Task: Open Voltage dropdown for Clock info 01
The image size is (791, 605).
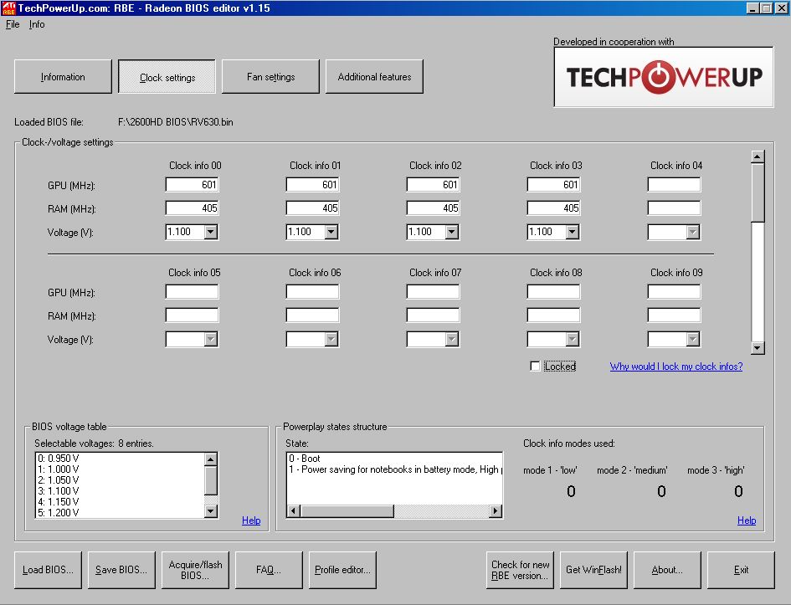Action: pyautogui.click(x=331, y=232)
